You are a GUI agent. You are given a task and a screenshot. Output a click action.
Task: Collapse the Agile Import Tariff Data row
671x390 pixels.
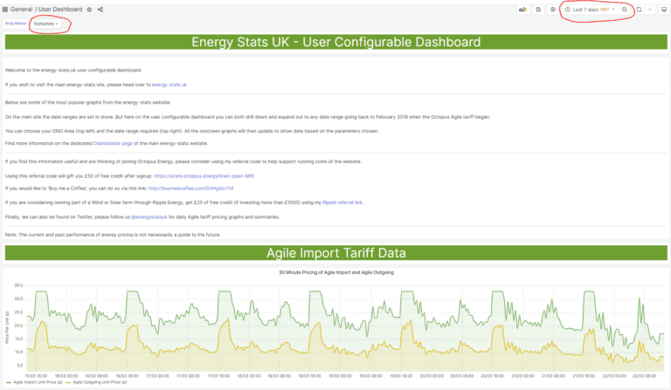pos(335,253)
